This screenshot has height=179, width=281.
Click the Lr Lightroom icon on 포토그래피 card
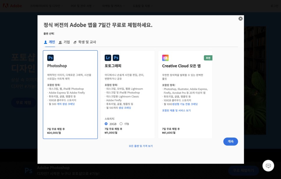coord(108,58)
